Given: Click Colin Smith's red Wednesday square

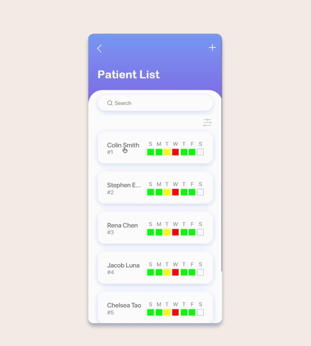Looking at the screenshot, I should click(176, 152).
